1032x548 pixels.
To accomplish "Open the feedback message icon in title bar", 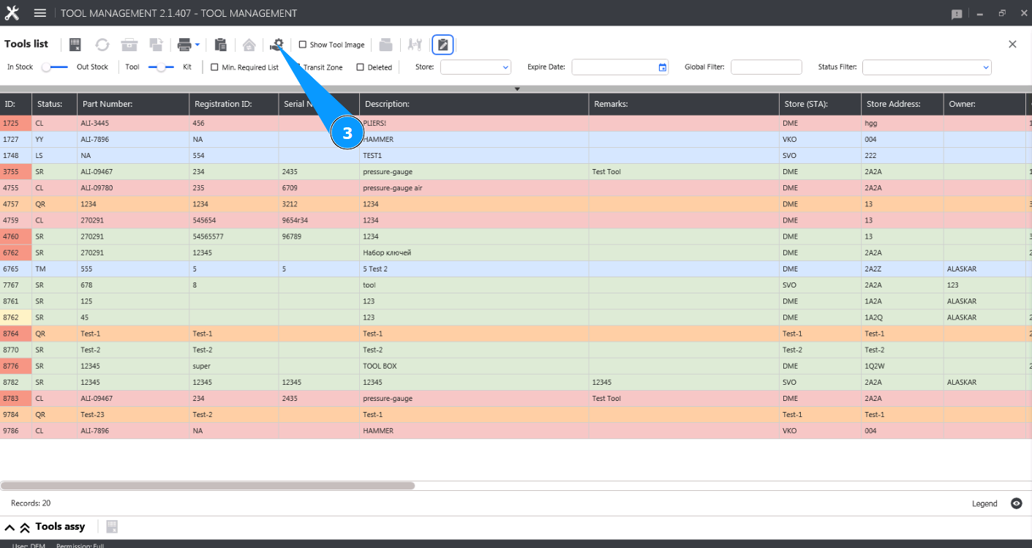I will tap(957, 14).
